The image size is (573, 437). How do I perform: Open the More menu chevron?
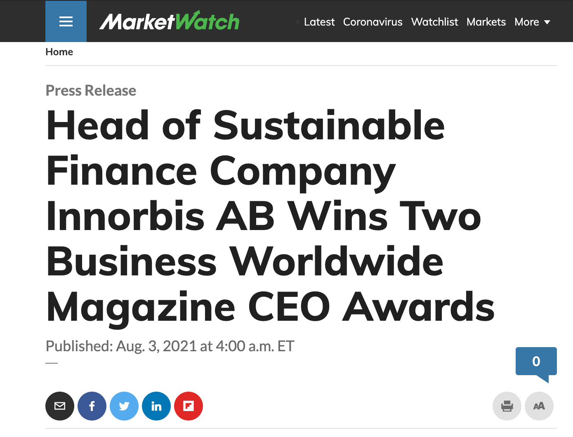(x=547, y=23)
